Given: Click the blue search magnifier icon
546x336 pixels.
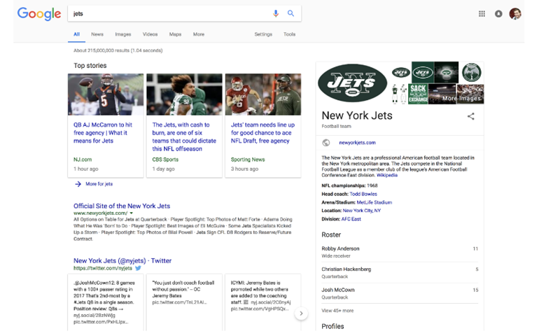Looking at the screenshot, I should click(x=290, y=13).
